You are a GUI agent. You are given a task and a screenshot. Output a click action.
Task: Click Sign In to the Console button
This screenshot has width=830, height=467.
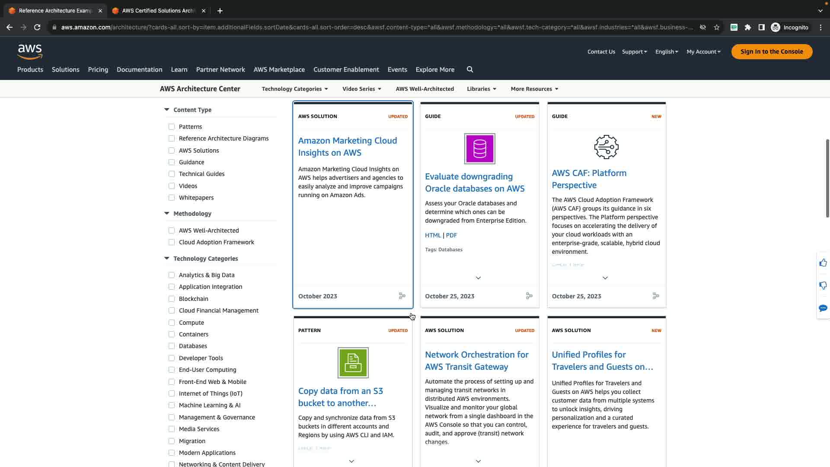[771, 51]
